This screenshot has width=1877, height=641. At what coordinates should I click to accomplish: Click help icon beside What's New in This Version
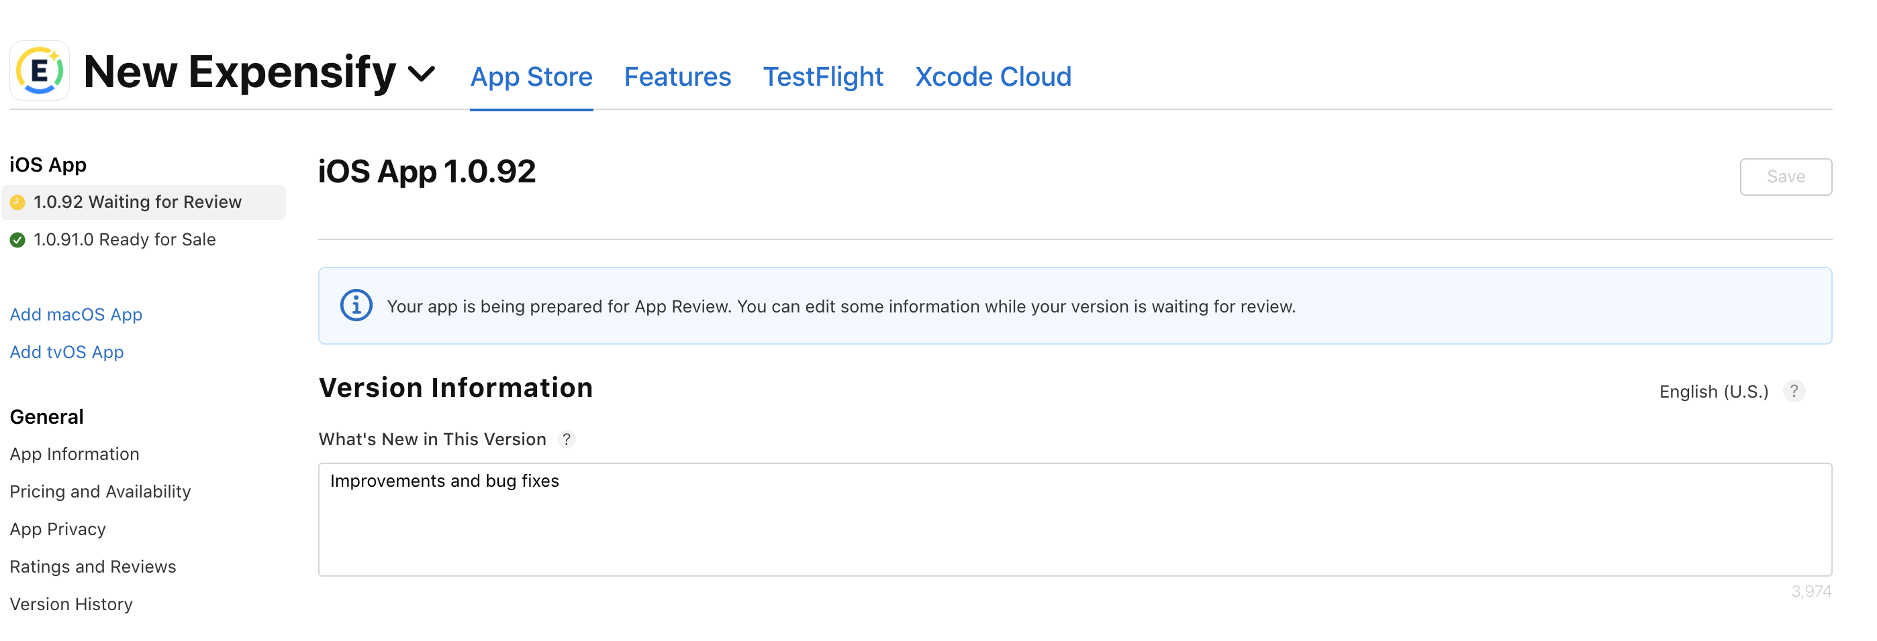click(x=566, y=439)
